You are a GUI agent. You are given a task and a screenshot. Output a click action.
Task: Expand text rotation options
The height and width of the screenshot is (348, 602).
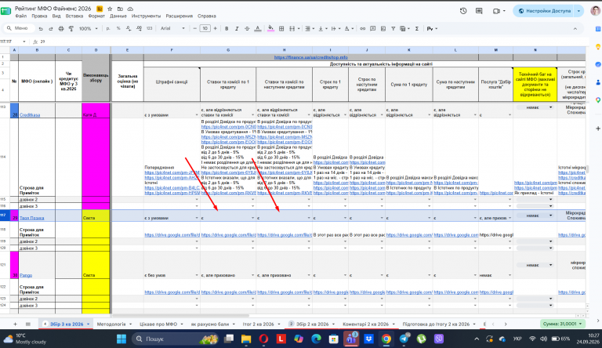(347, 28)
